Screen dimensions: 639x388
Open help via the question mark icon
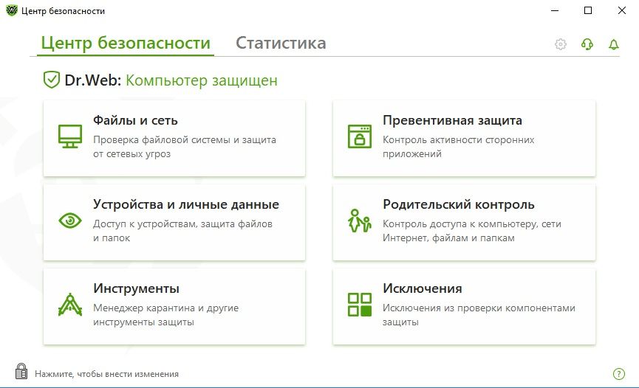(x=618, y=373)
